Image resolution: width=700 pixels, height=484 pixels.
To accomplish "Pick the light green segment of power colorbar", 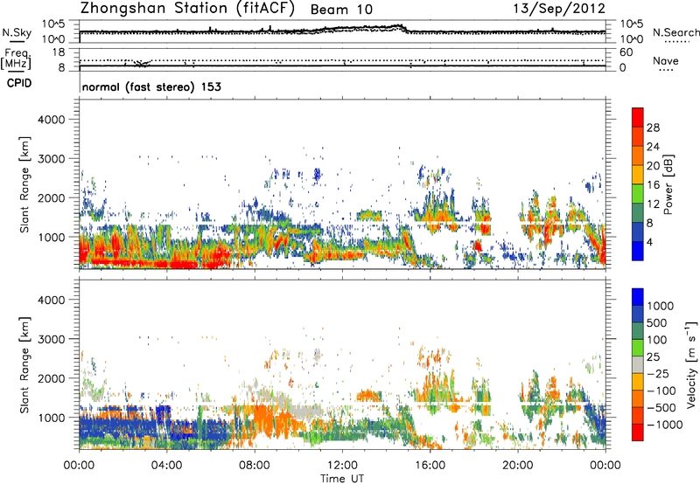I will pos(638,194).
